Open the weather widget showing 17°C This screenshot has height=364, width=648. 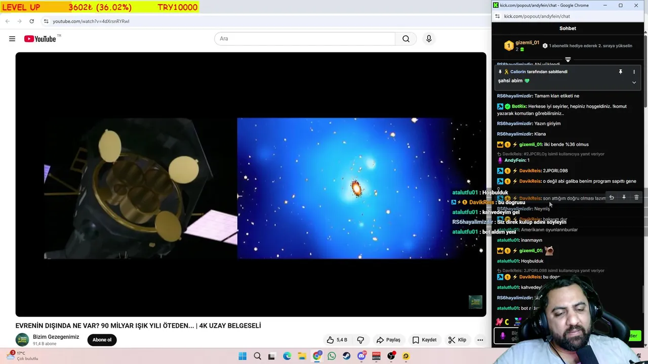point(22,356)
